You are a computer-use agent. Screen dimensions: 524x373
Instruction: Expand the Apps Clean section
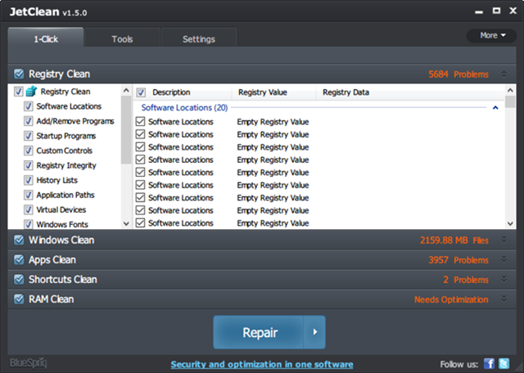tap(504, 259)
